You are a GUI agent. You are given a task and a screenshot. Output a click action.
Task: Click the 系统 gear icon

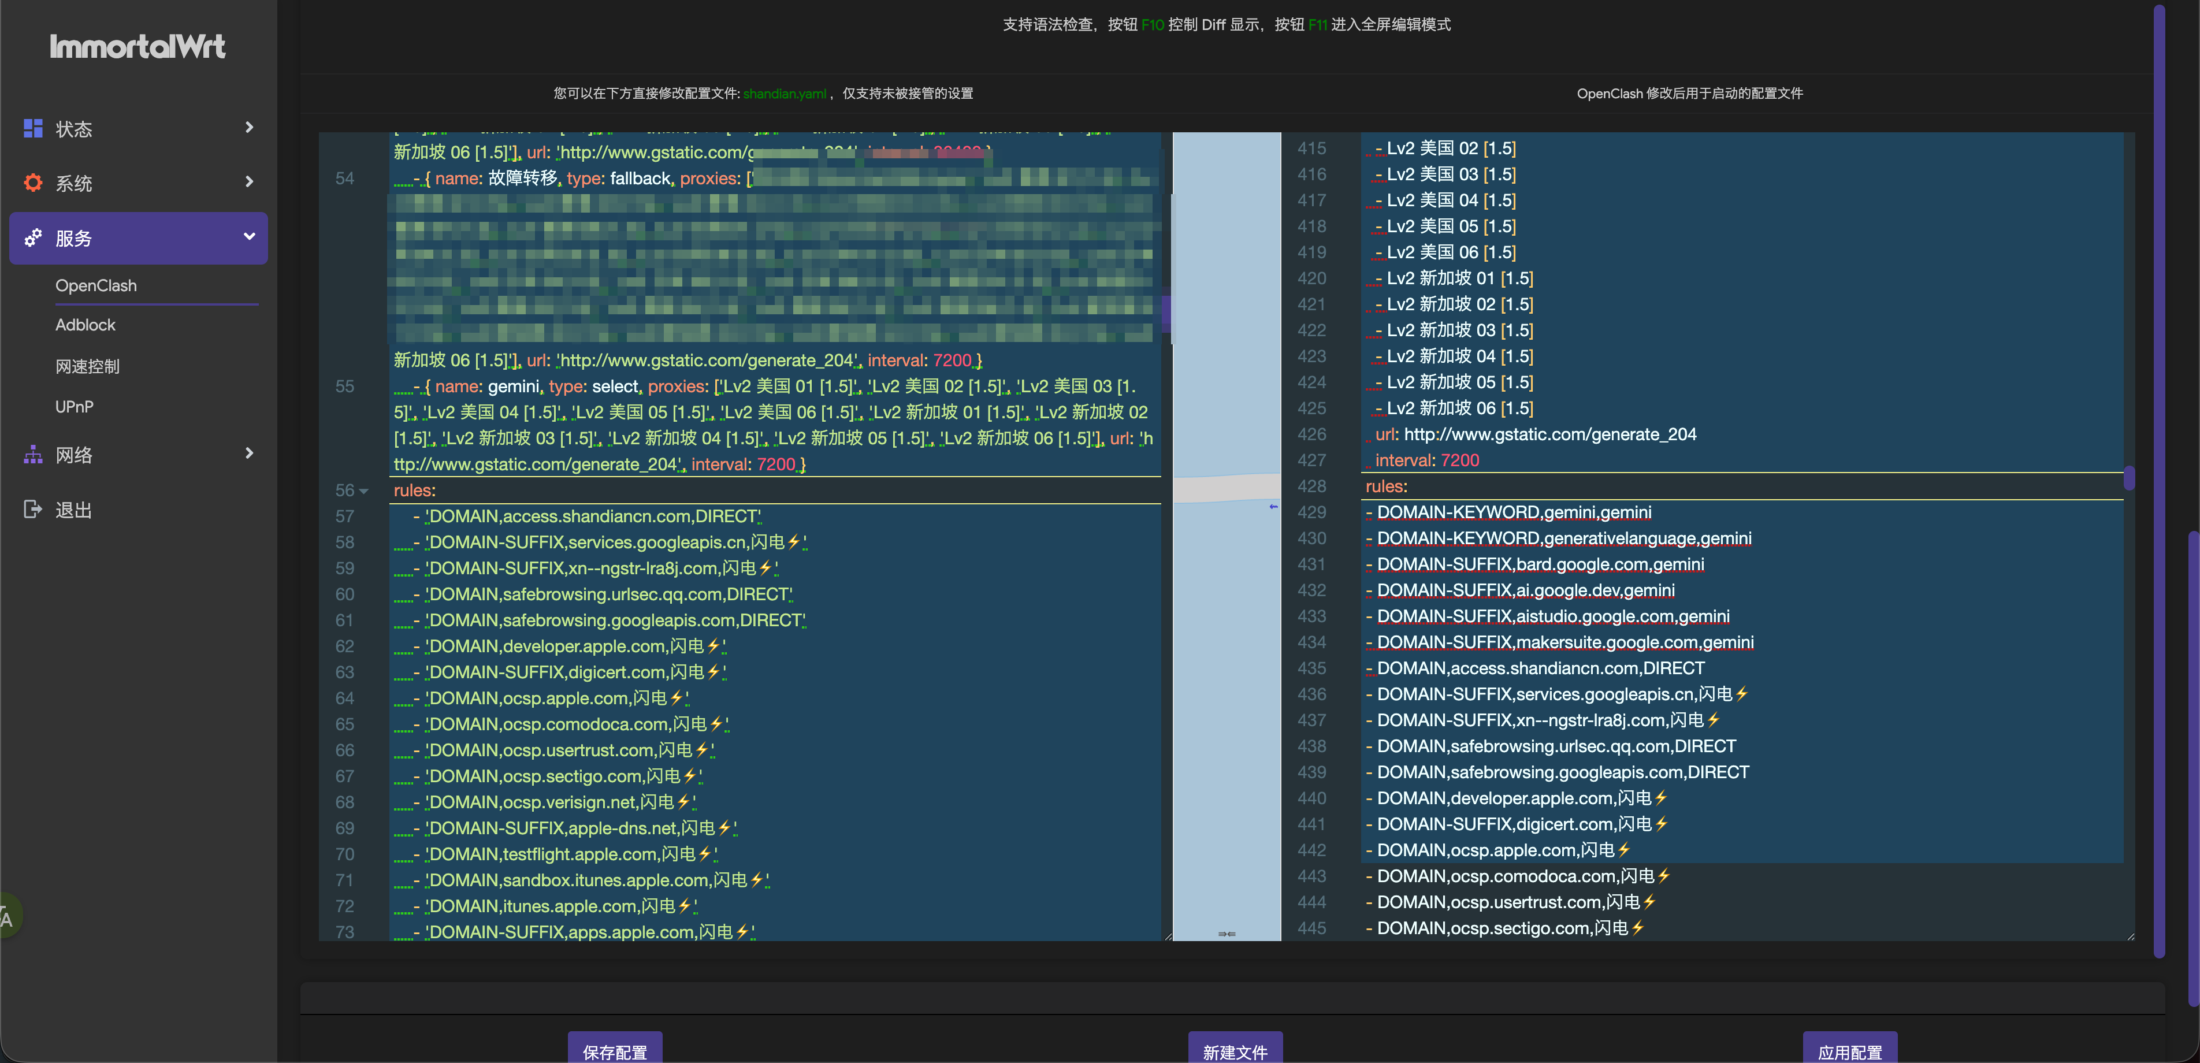32,183
